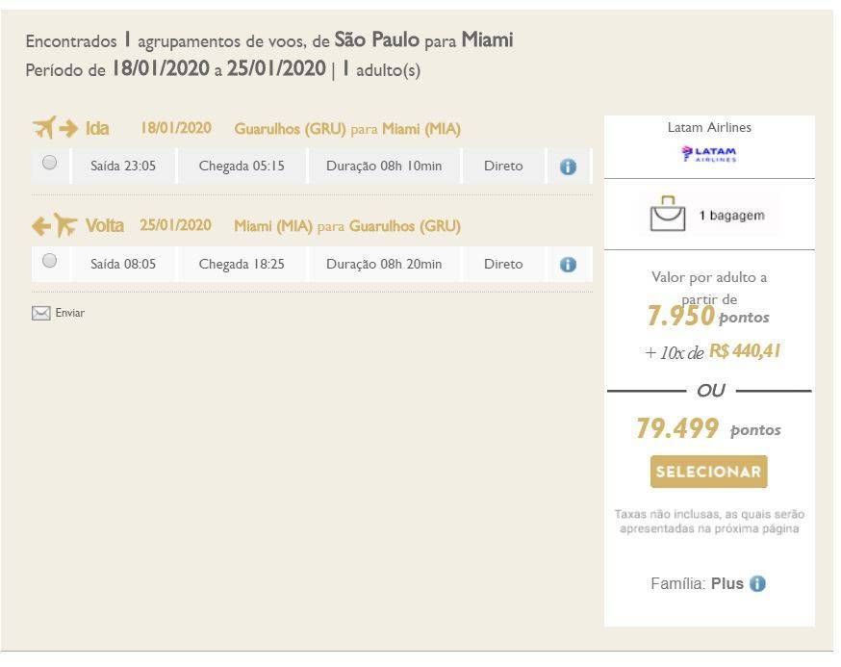The image size is (841, 667).
Task: Click the SELECIONAR button
Action: point(708,472)
